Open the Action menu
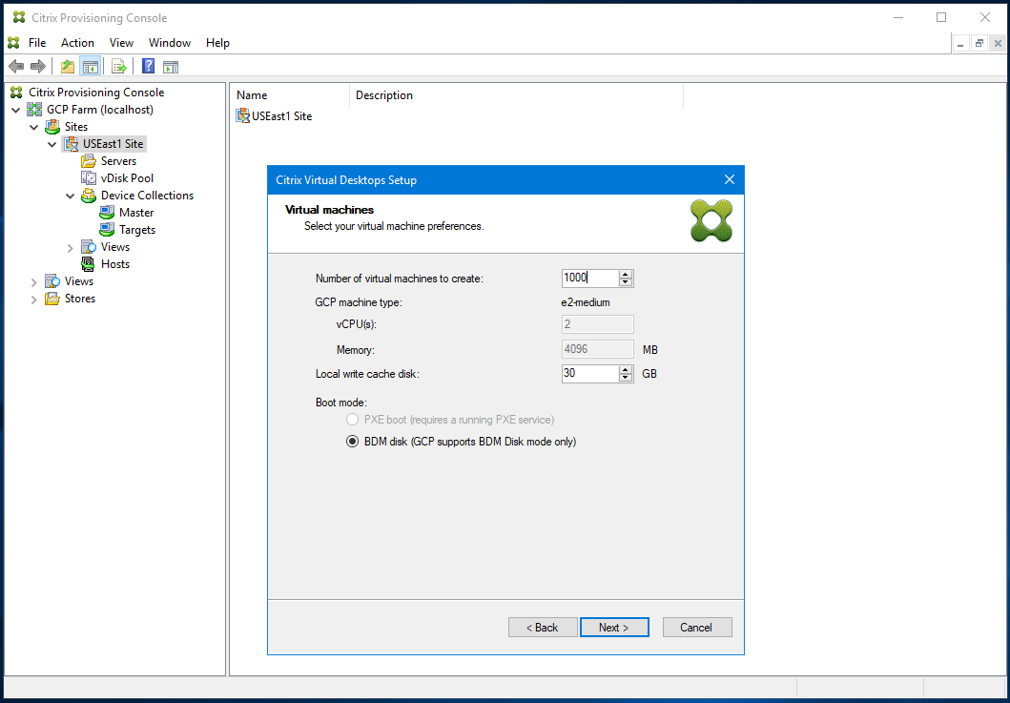Viewport: 1010px width, 703px height. pyautogui.click(x=77, y=42)
